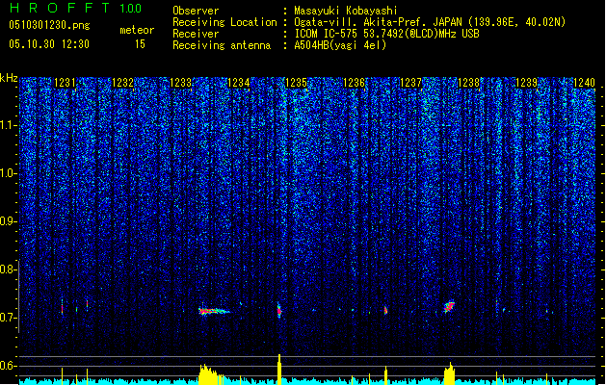Click the yellow intensity burst before 1238

point(450,373)
